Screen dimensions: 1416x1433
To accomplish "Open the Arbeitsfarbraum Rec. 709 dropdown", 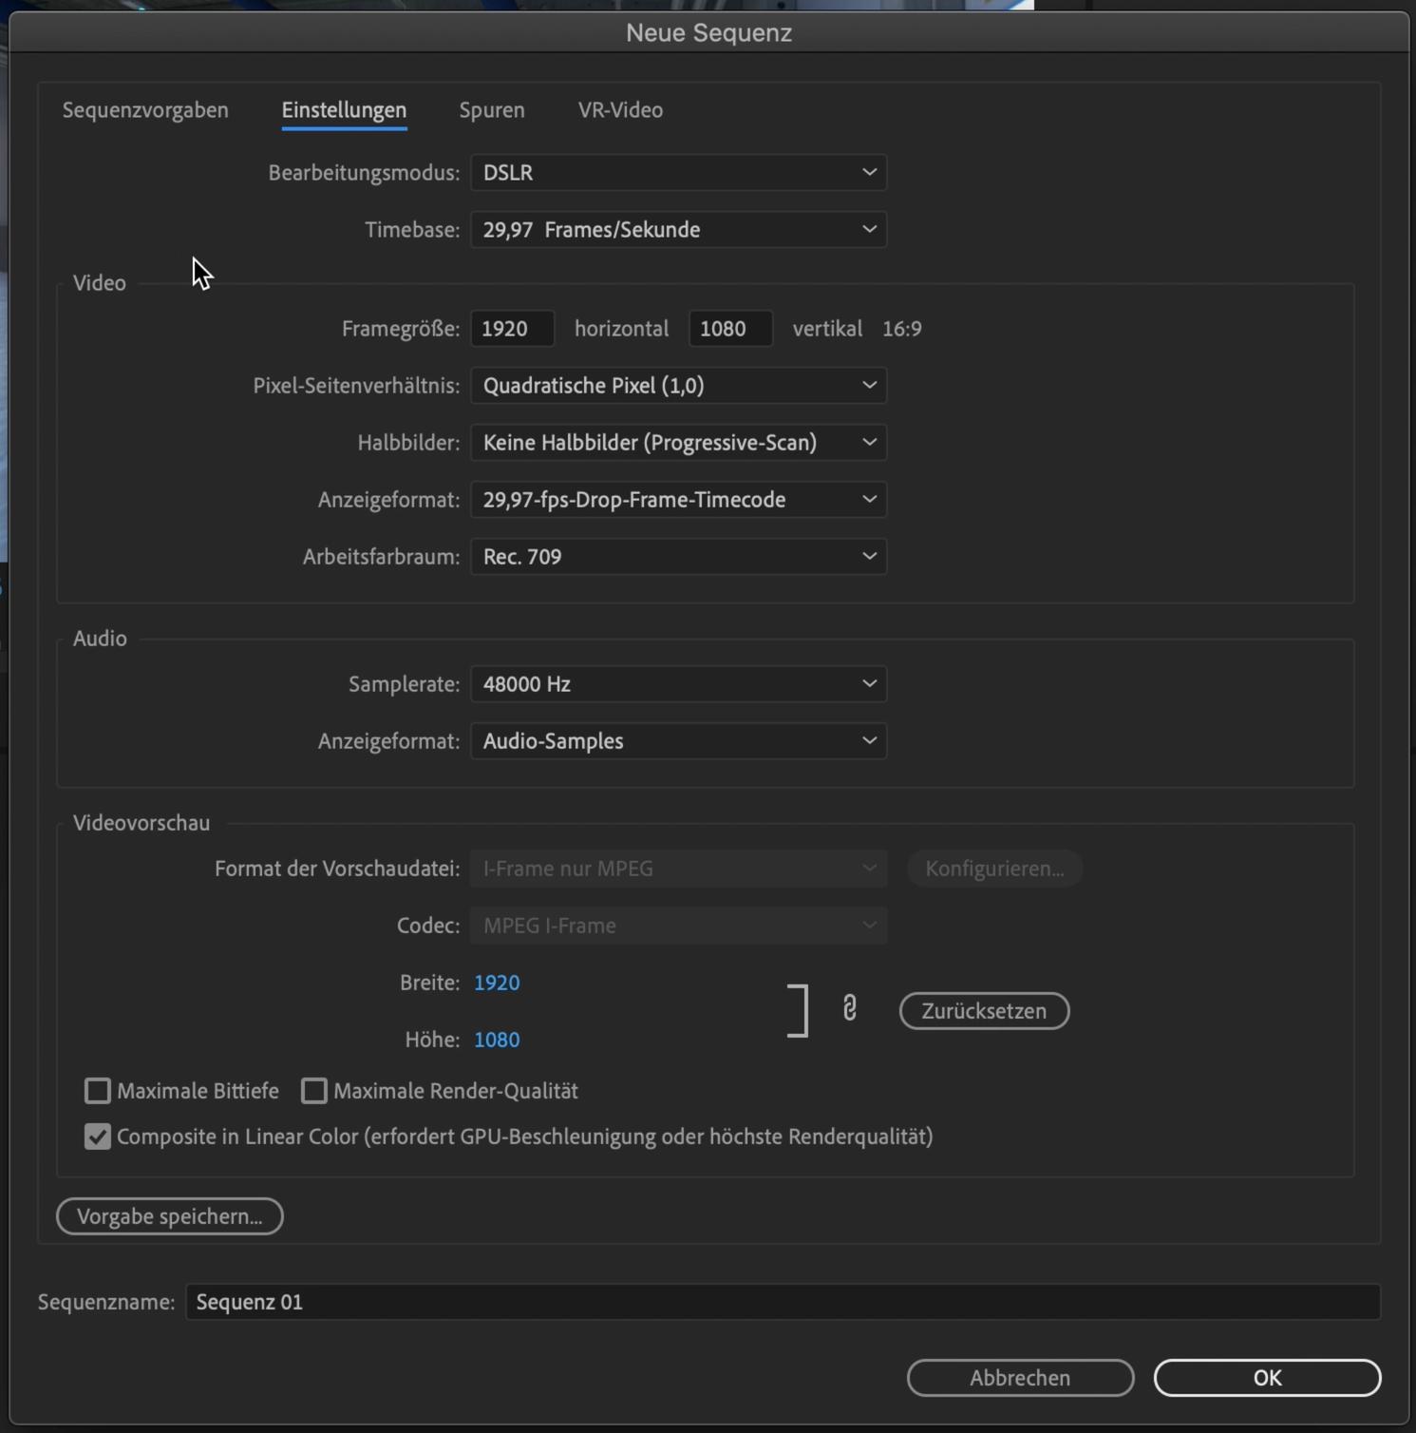I will 678,557.
